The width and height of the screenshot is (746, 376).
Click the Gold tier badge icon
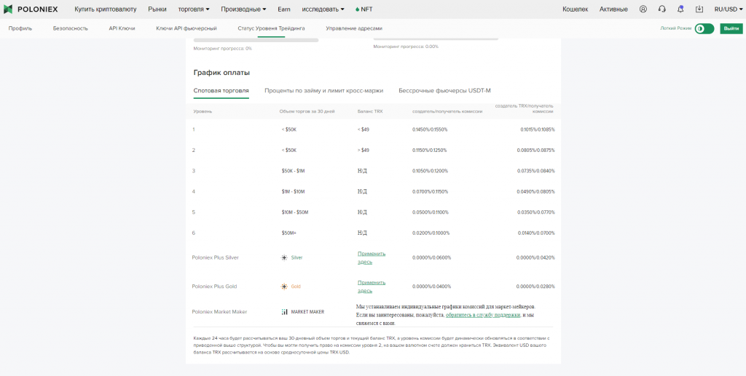(x=284, y=287)
